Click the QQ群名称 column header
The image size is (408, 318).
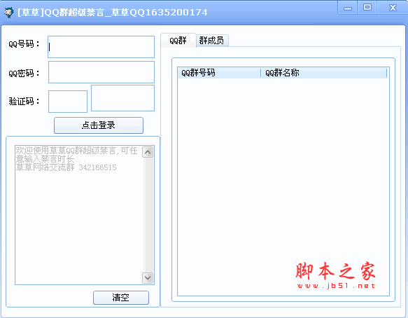point(324,73)
